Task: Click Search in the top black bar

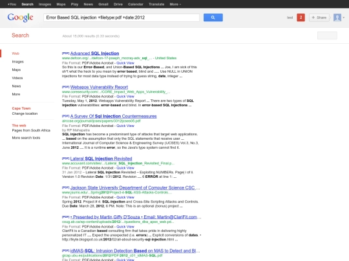Action: (27, 5)
